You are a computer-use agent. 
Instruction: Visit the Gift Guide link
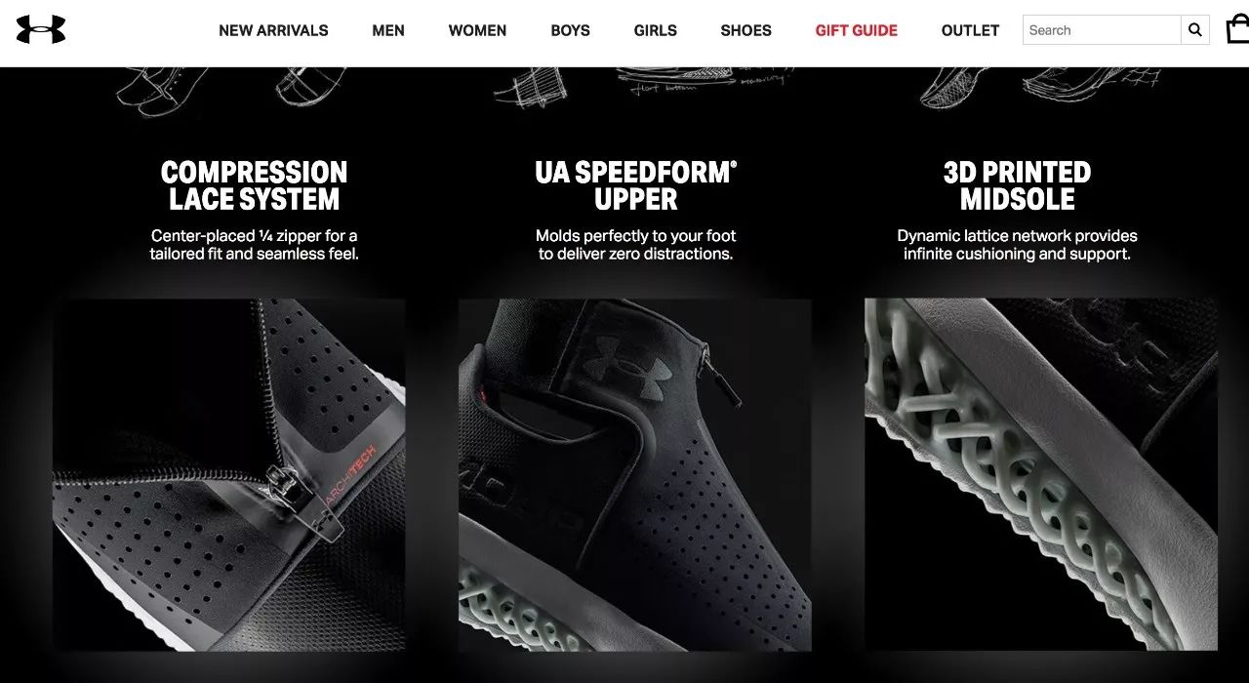point(856,30)
